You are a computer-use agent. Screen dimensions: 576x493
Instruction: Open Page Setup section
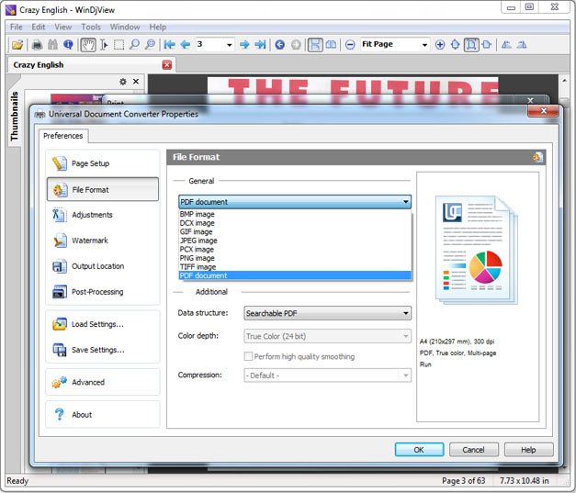click(103, 163)
